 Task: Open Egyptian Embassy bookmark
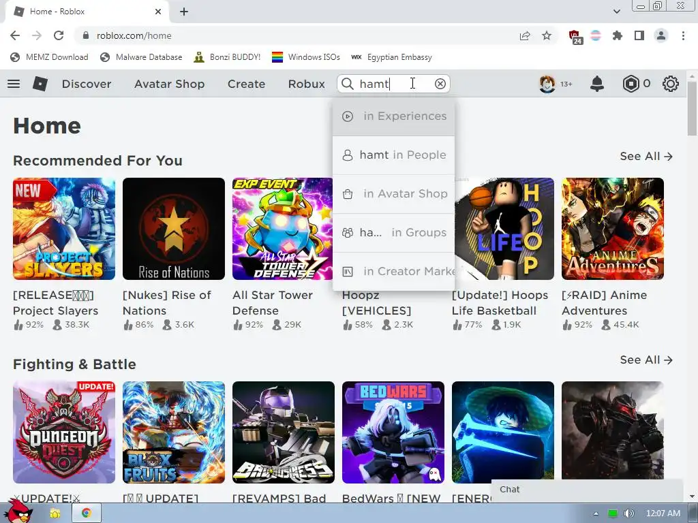pos(392,57)
